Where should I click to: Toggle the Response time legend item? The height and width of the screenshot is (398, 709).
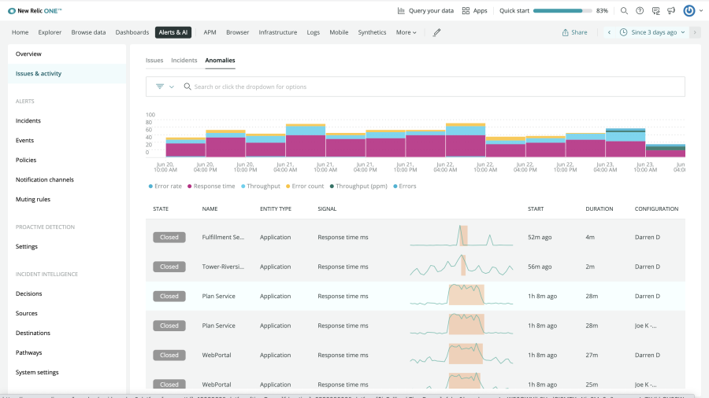[211, 186]
